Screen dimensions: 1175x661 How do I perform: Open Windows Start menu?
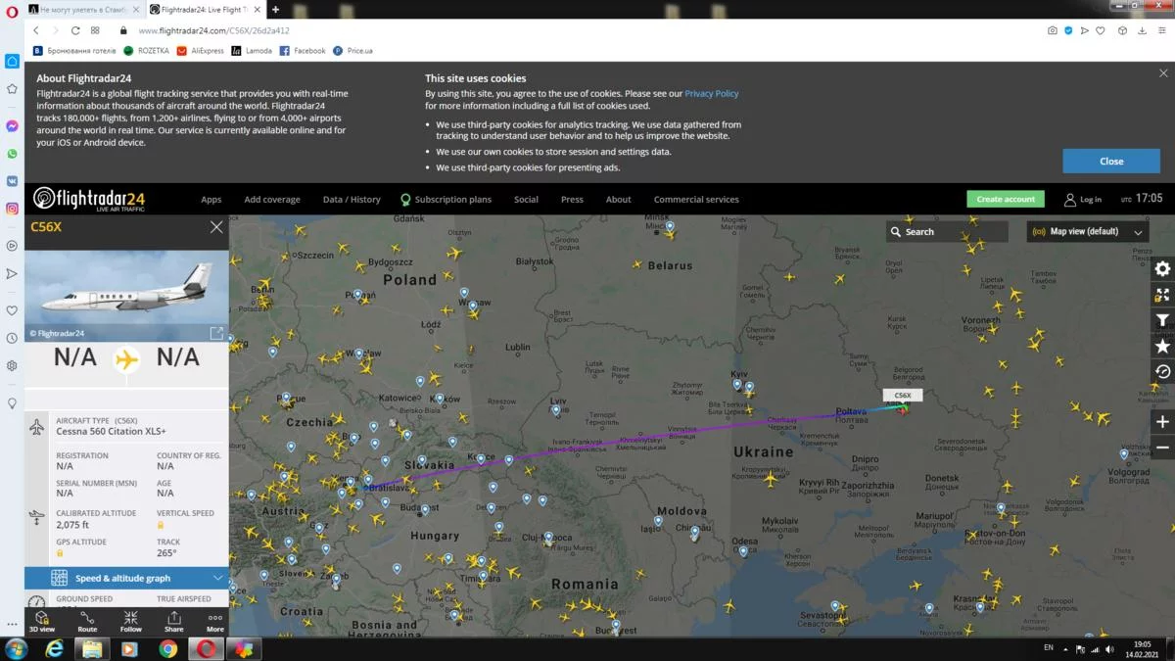16,648
